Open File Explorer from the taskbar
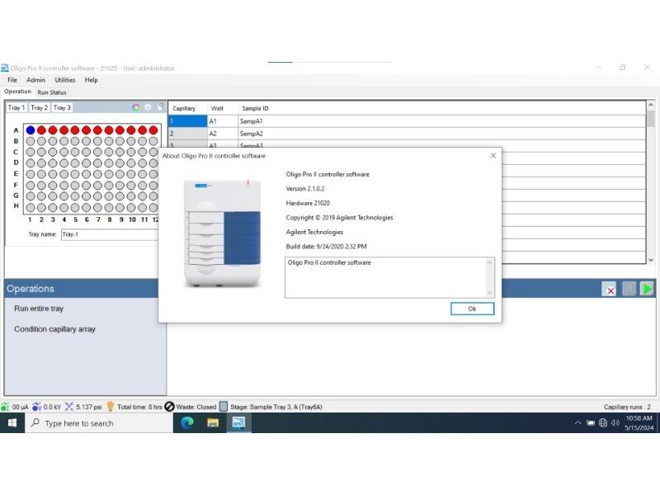 213,422
